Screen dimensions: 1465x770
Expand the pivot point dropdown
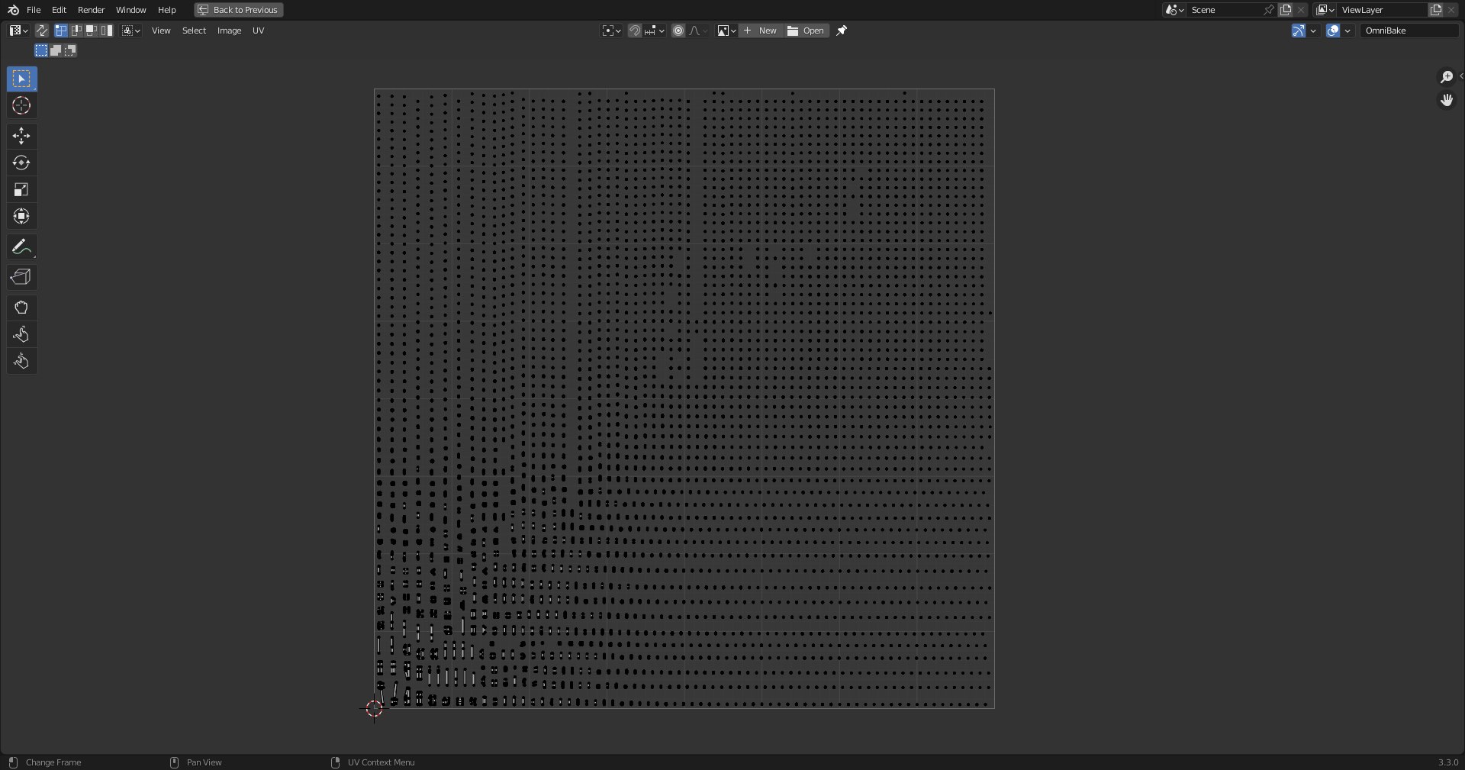click(611, 31)
